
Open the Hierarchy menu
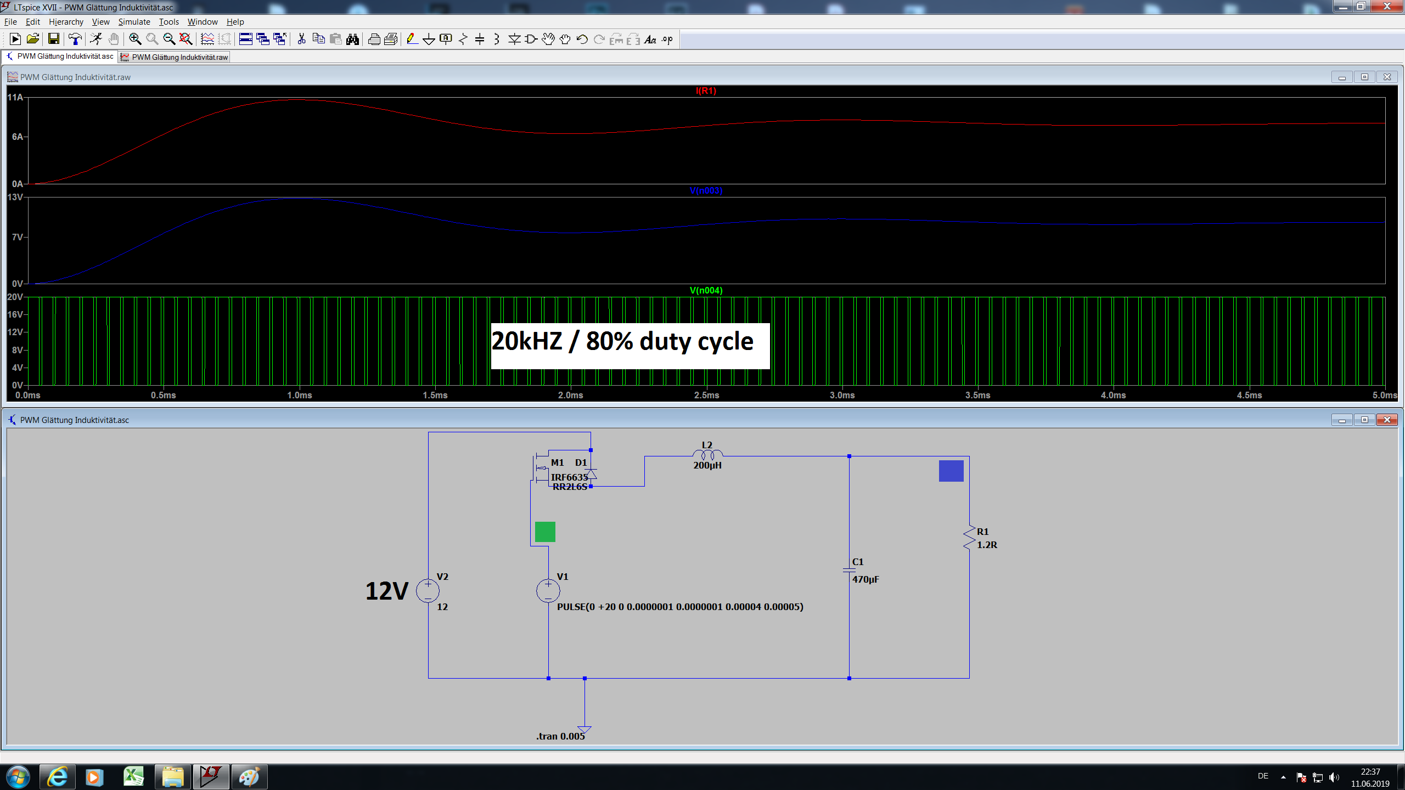pyautogui.click(x=66, y=22)
